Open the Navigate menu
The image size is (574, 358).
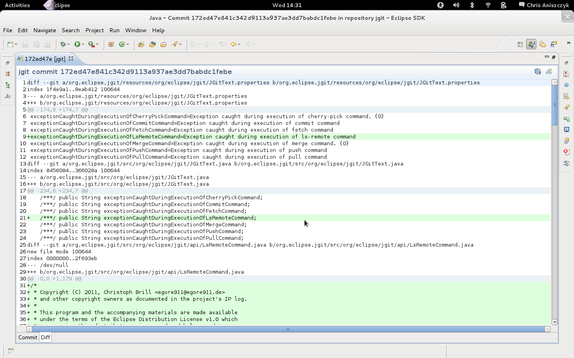point(45,30)
